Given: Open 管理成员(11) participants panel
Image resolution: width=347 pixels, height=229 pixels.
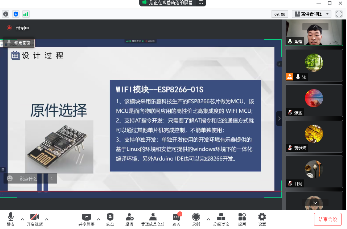Looking at the screenshot, I should [x=153, y=219].
